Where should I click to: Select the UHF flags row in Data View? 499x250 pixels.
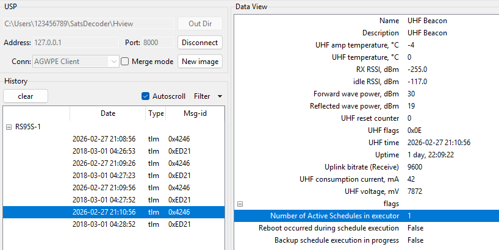point(366,130)
